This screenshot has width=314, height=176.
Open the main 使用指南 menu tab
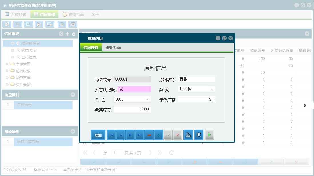73,14
